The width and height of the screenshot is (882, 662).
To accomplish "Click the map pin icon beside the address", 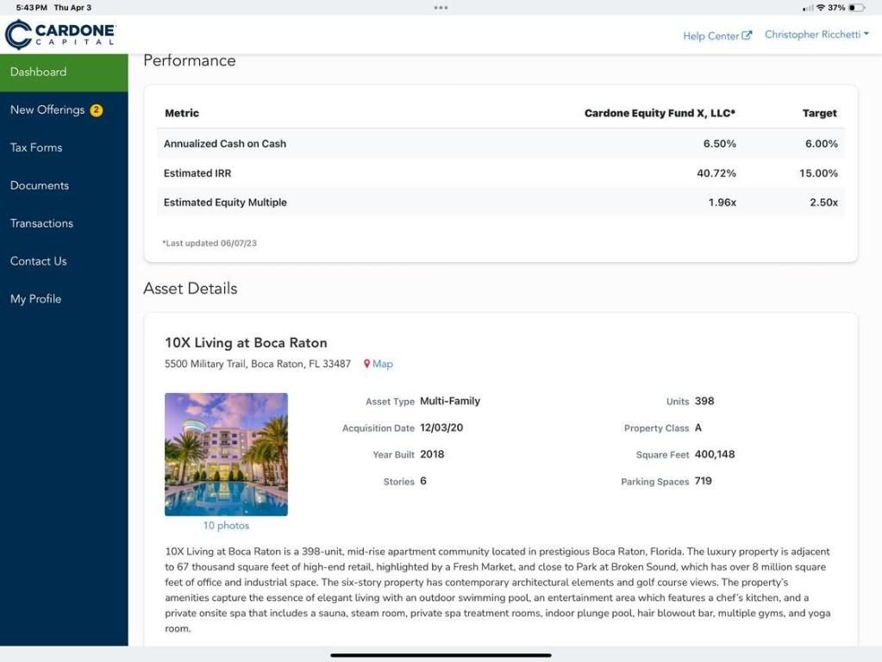I will [x=366, y=363].
